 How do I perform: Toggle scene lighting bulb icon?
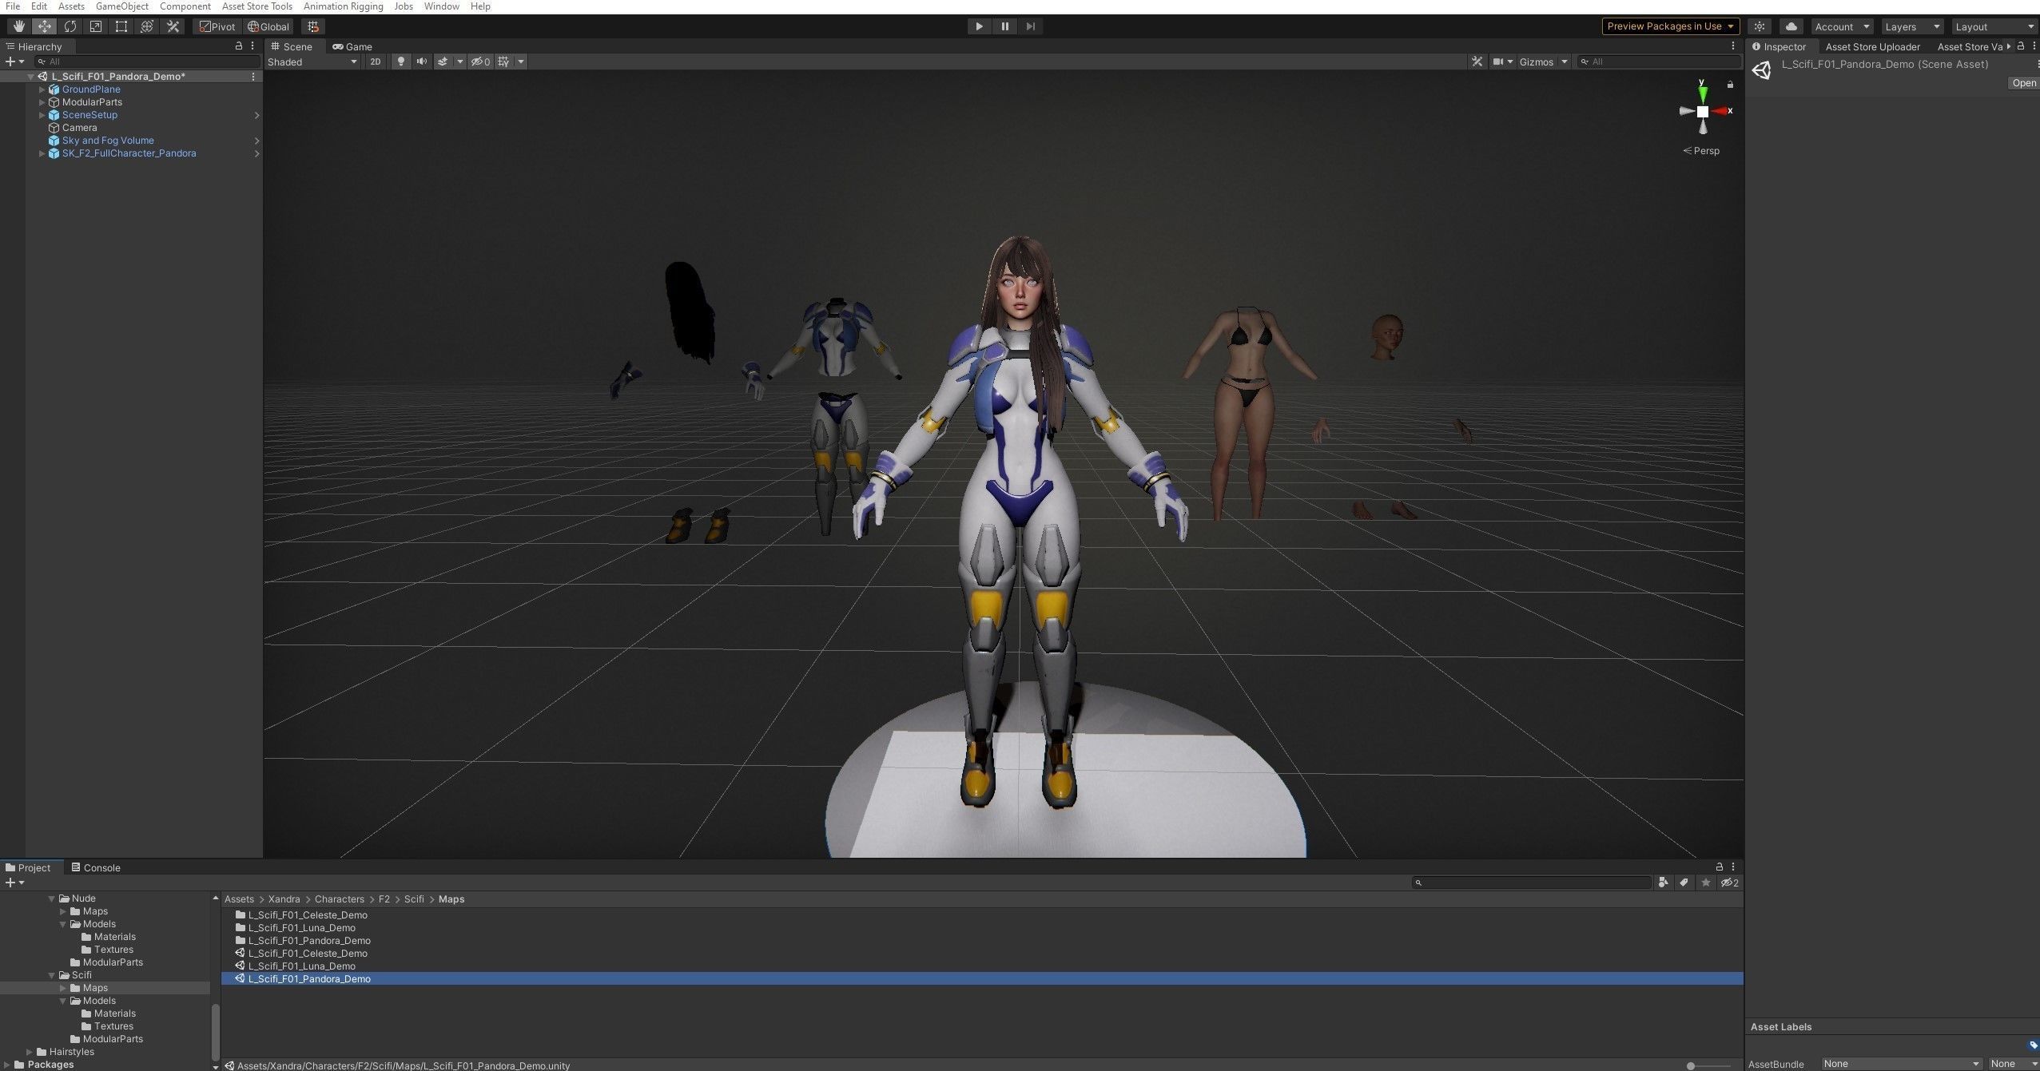click(x=401, y=61)
